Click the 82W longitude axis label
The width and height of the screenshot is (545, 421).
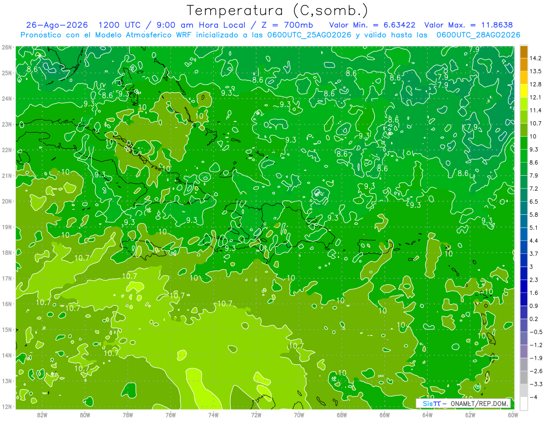[42, 415]
